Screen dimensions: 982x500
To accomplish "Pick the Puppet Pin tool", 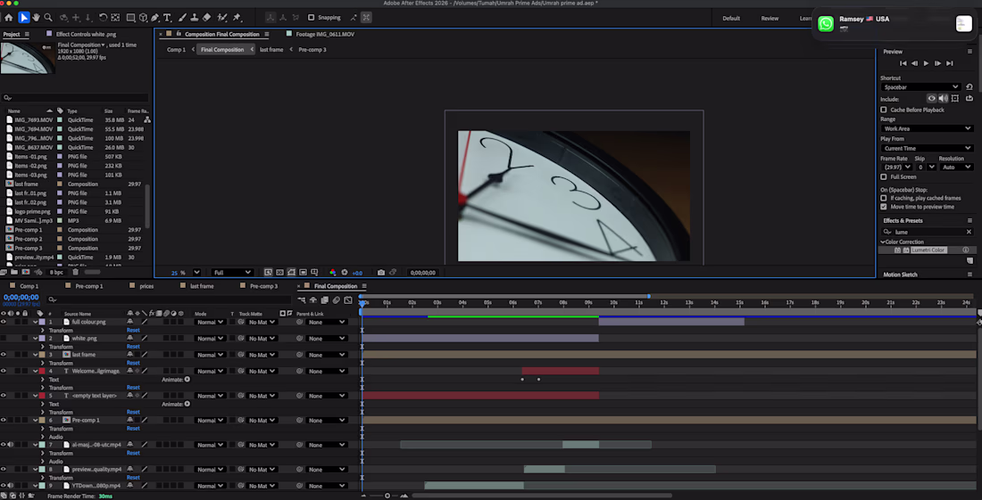I will [x=237, y=18].
